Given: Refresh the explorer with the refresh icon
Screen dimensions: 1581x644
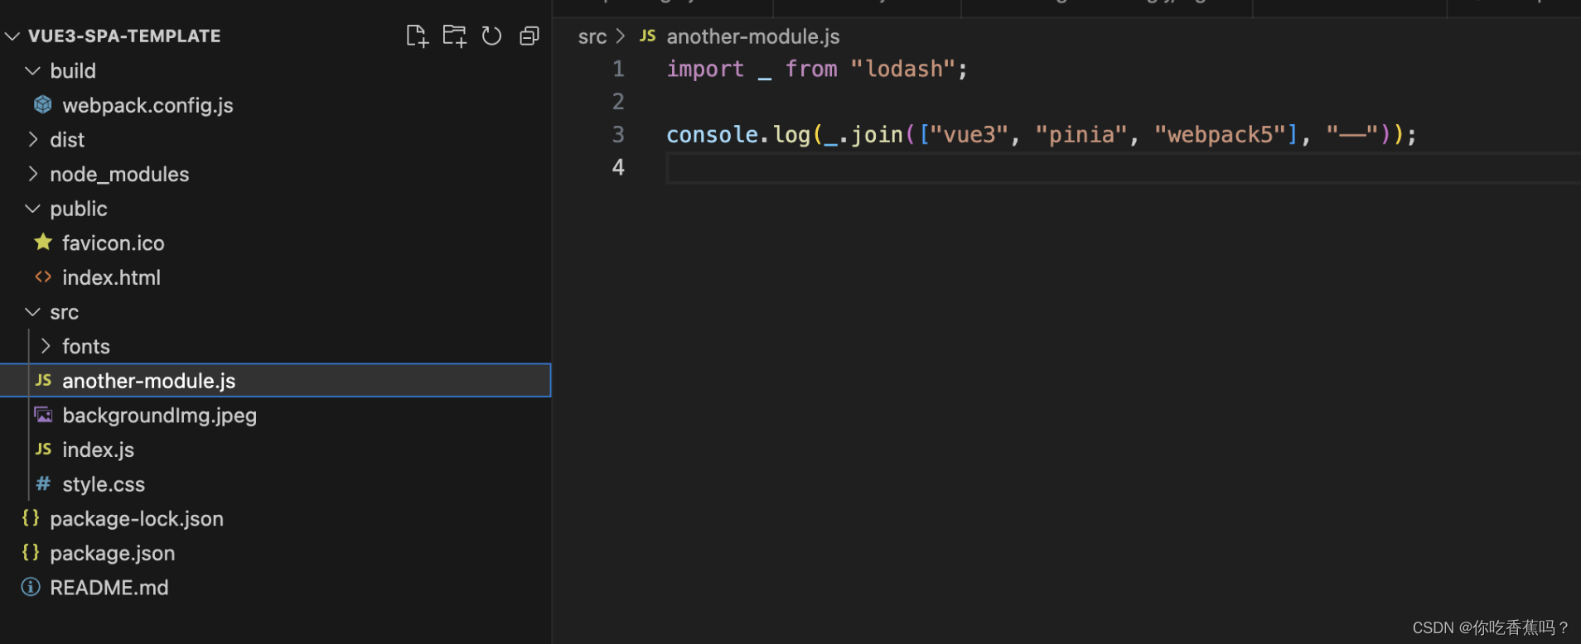Looking at the screenshot, I should click(x=491, y=36).
